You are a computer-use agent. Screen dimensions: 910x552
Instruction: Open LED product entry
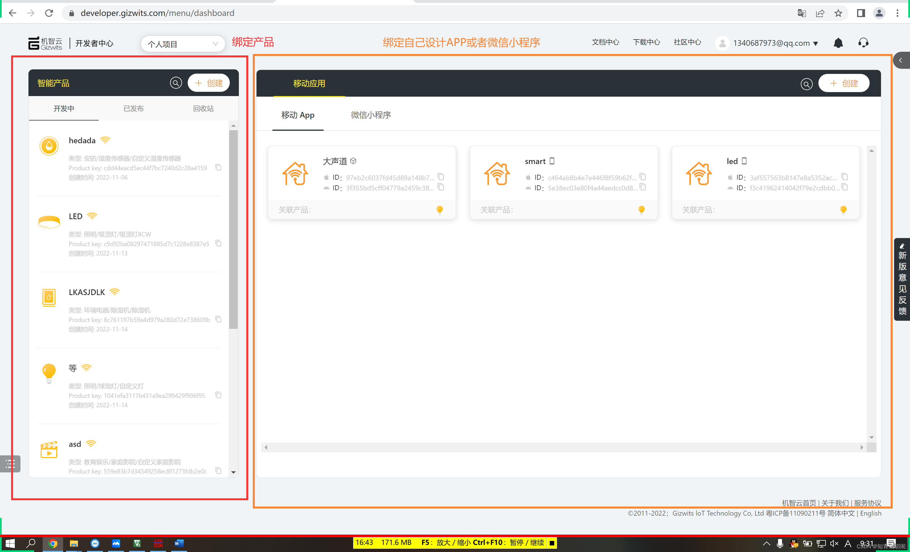tap(76, 216)
